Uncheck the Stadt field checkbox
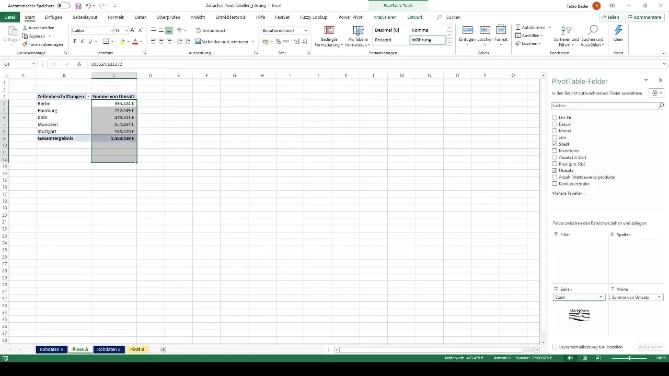 555,144
